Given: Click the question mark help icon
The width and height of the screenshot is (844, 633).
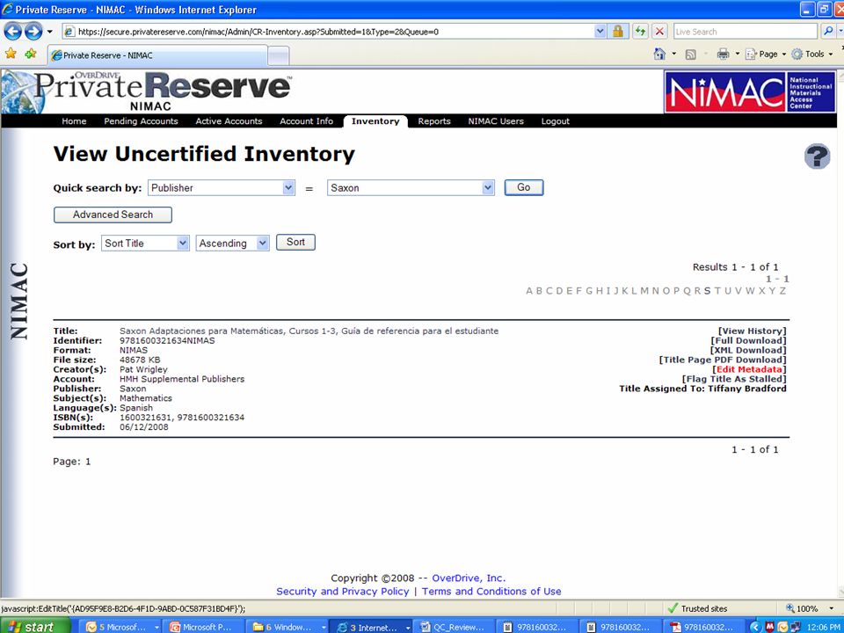Looking at the screenshot, I should 817,156.
